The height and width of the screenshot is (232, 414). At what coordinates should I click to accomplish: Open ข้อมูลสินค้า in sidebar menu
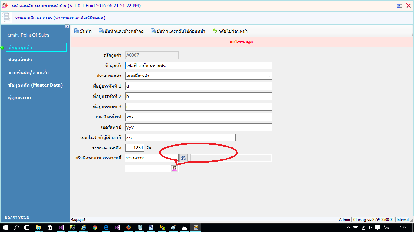(20, 60)
